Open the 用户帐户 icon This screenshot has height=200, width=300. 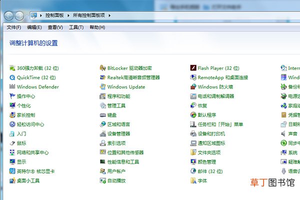tap(102, 171)
